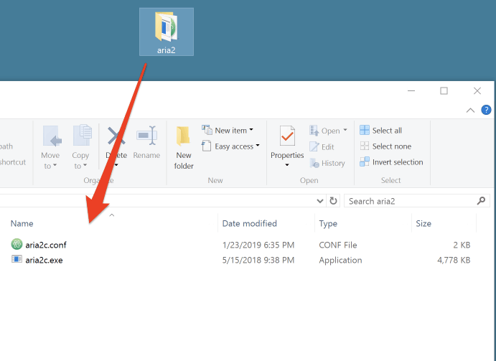Refresh the folder view
496x361 pixels.
coord(333,200)
